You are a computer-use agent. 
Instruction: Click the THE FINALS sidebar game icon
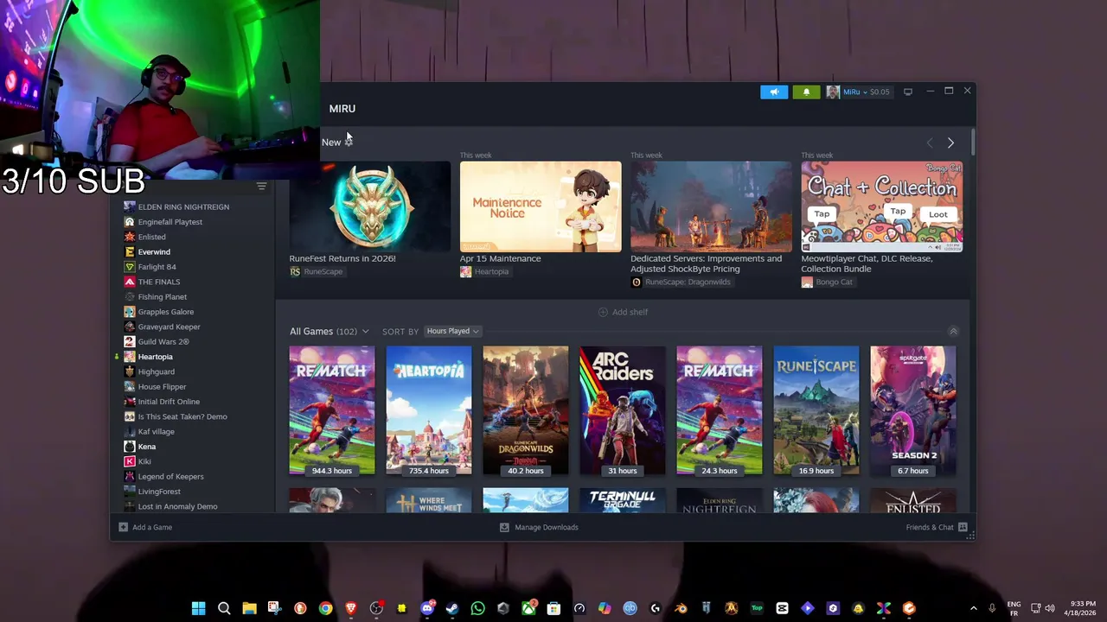[130, 282]
